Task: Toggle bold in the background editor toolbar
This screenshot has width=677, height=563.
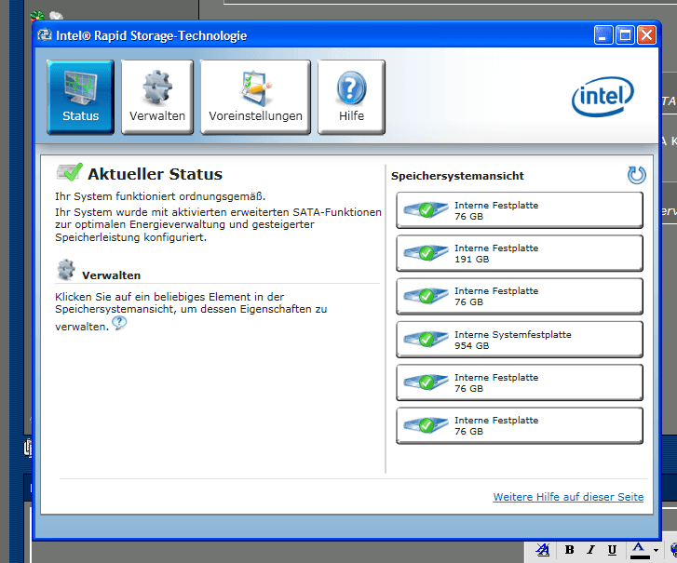Action: click(570, 550)
